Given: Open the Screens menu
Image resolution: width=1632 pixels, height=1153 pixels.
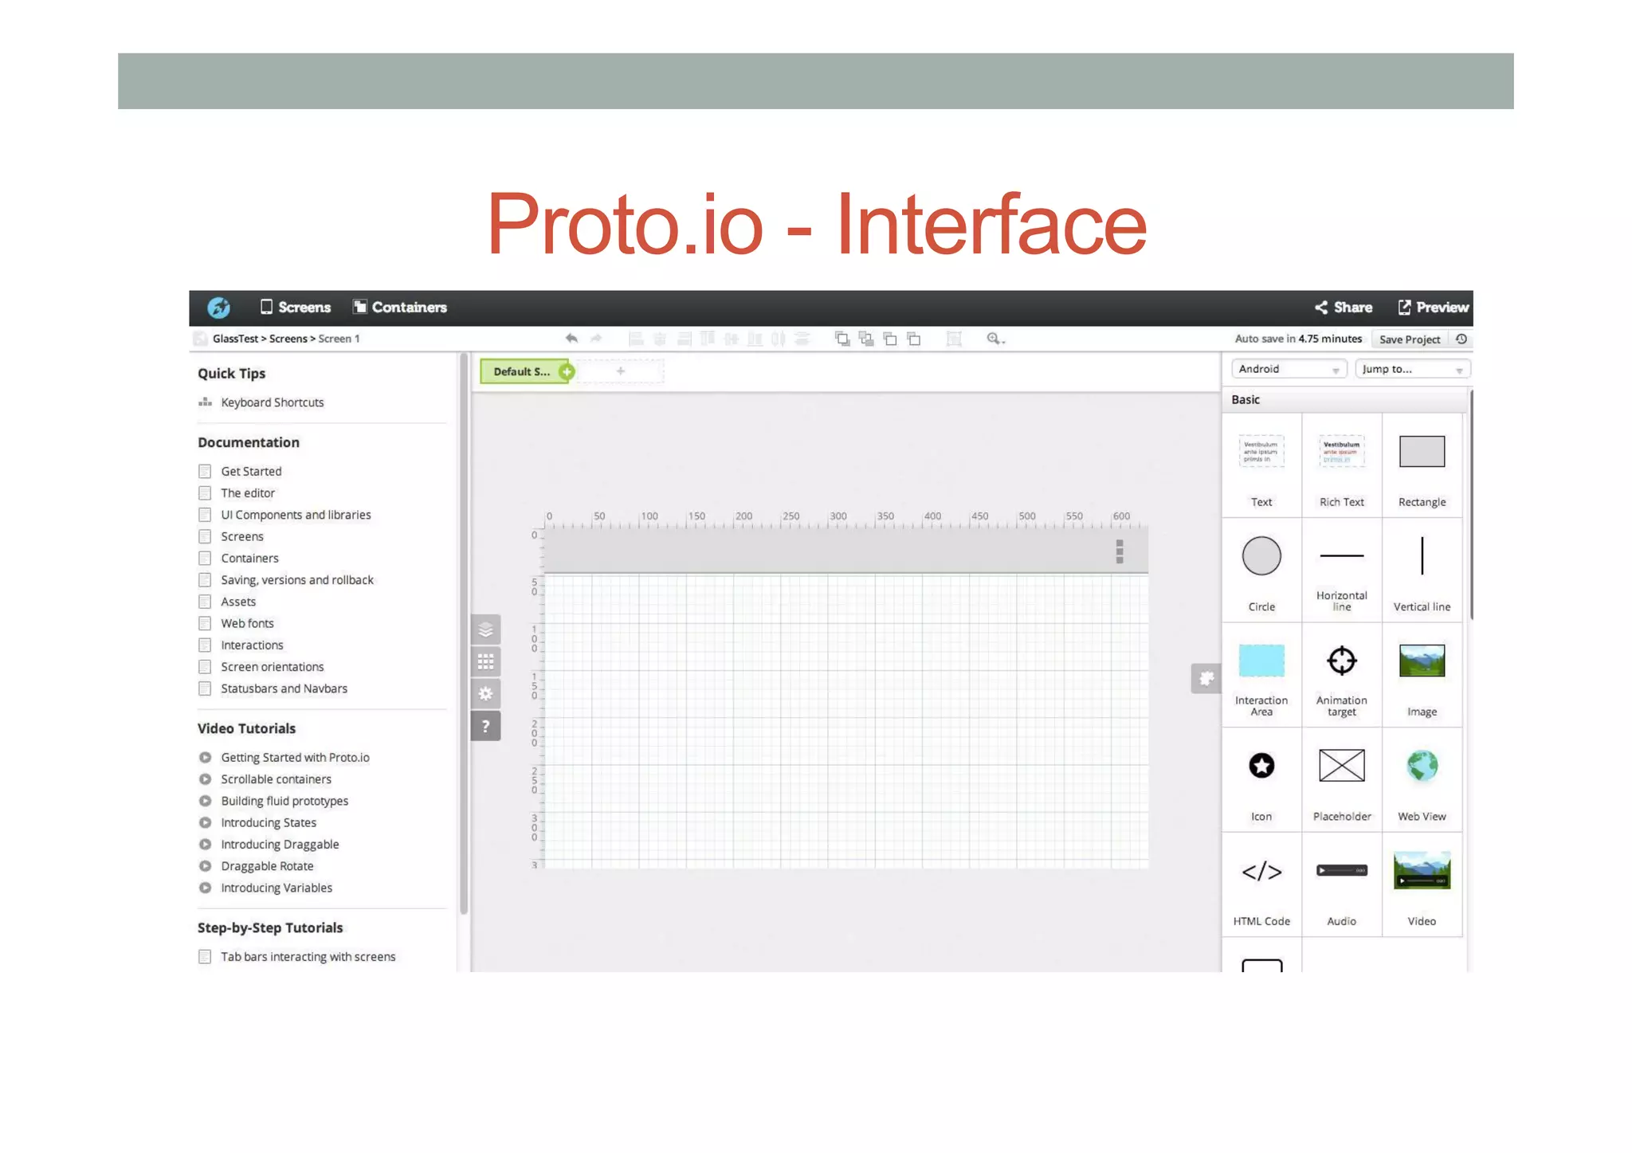Looking at the screenshot, I should tap(296, 308).
